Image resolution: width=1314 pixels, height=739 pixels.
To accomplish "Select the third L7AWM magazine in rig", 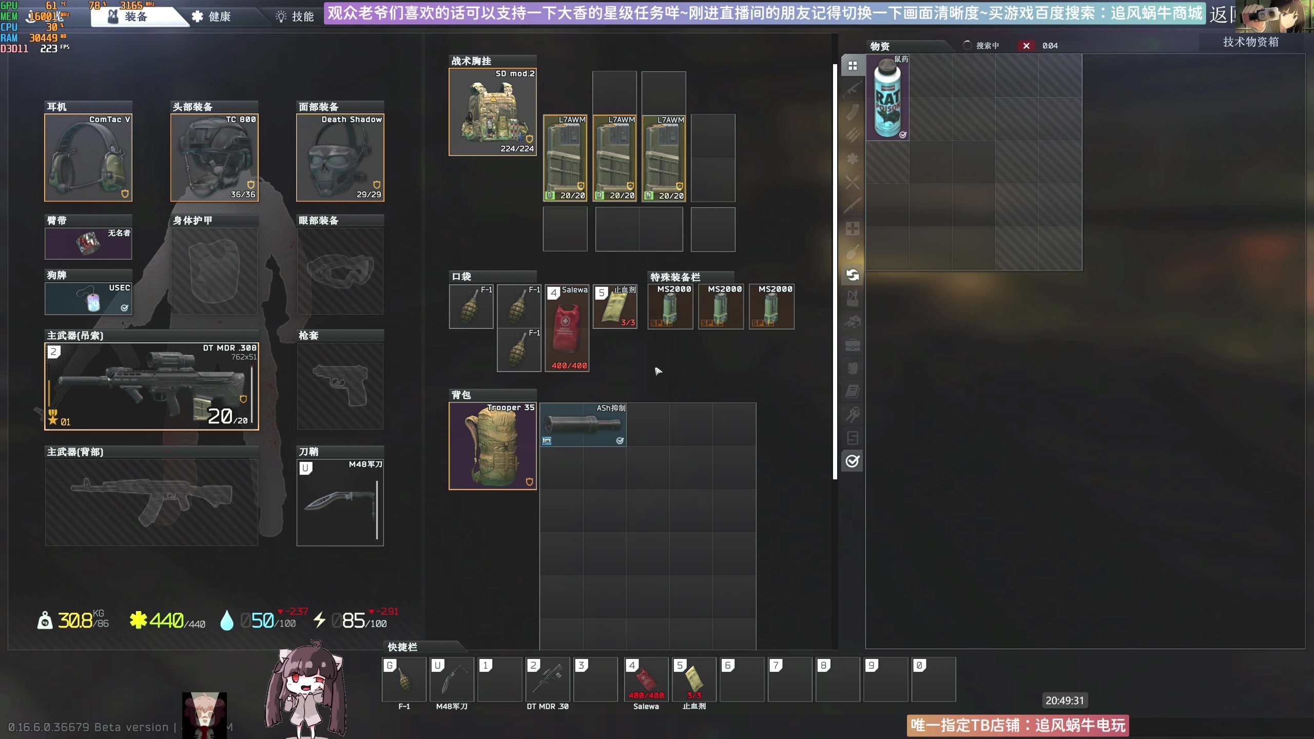I will pos(664,158).
